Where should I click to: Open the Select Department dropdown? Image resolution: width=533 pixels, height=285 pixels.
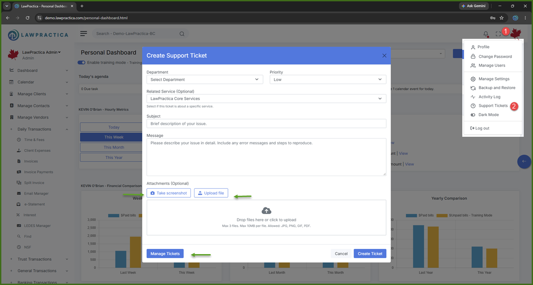point(205,79)
